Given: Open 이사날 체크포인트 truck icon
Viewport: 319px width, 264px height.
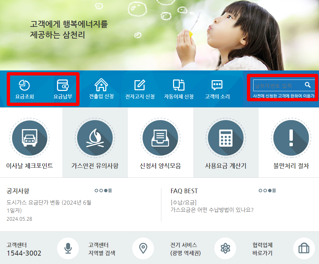Looking at the screenshot, I should pos(30,138).
